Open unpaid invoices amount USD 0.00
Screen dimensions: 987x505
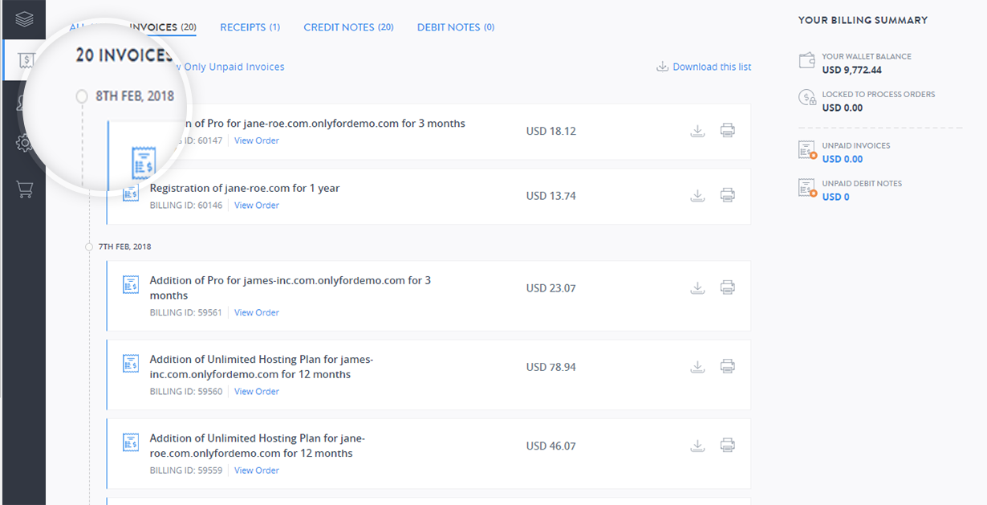[x=843, y=159]
